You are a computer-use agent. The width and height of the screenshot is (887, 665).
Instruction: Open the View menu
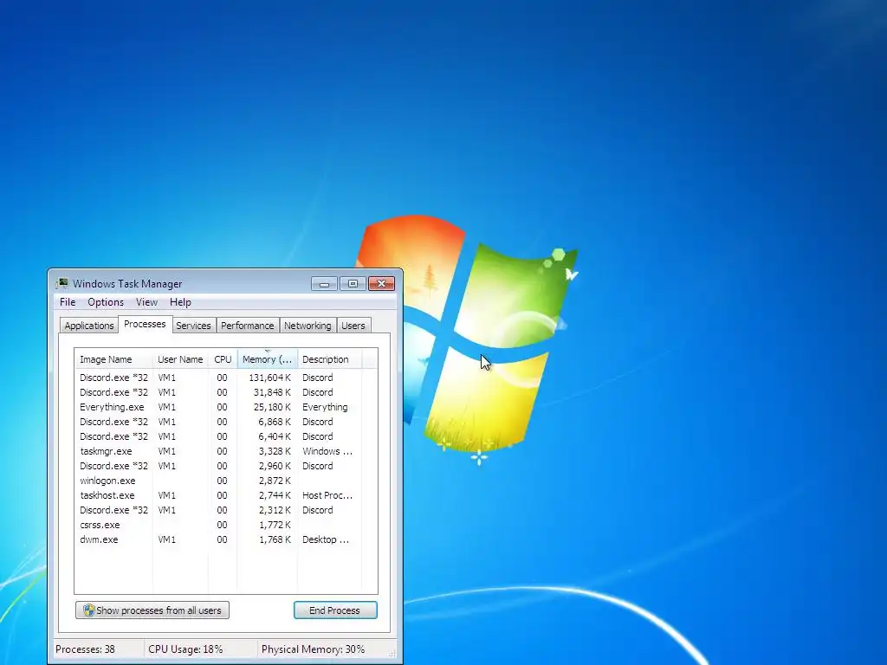tap(146, 302)
